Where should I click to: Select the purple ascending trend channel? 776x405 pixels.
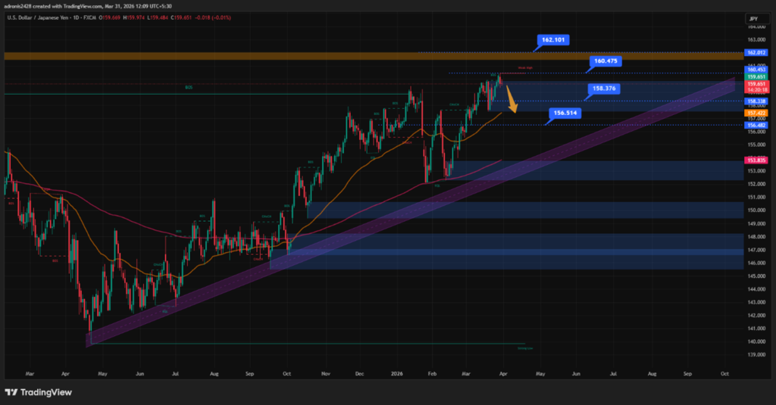coord(411,213)
